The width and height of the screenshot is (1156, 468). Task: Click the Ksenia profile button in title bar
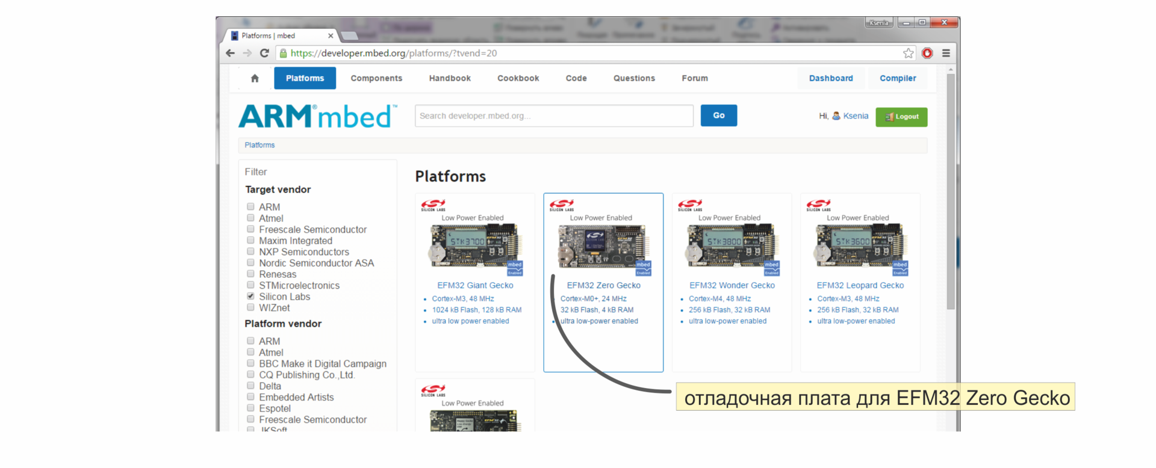click(x=879, y=23)
